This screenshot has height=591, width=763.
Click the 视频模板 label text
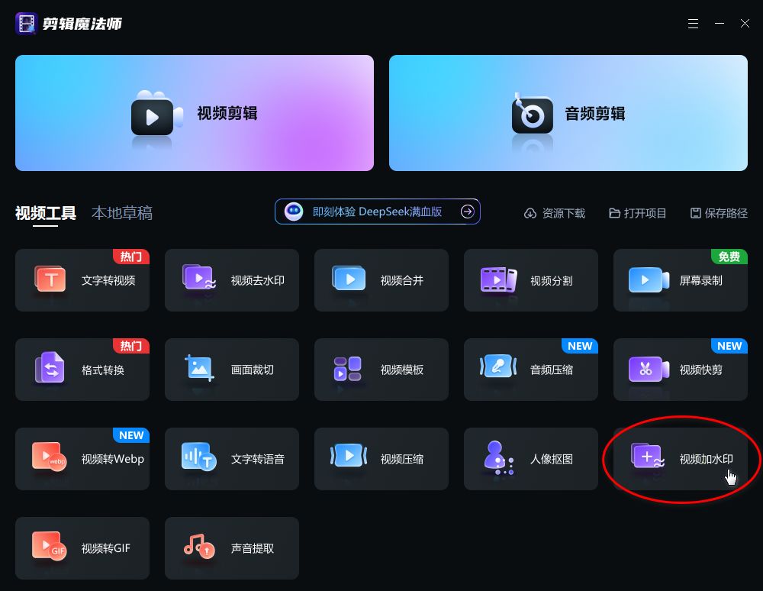[402, 370]
